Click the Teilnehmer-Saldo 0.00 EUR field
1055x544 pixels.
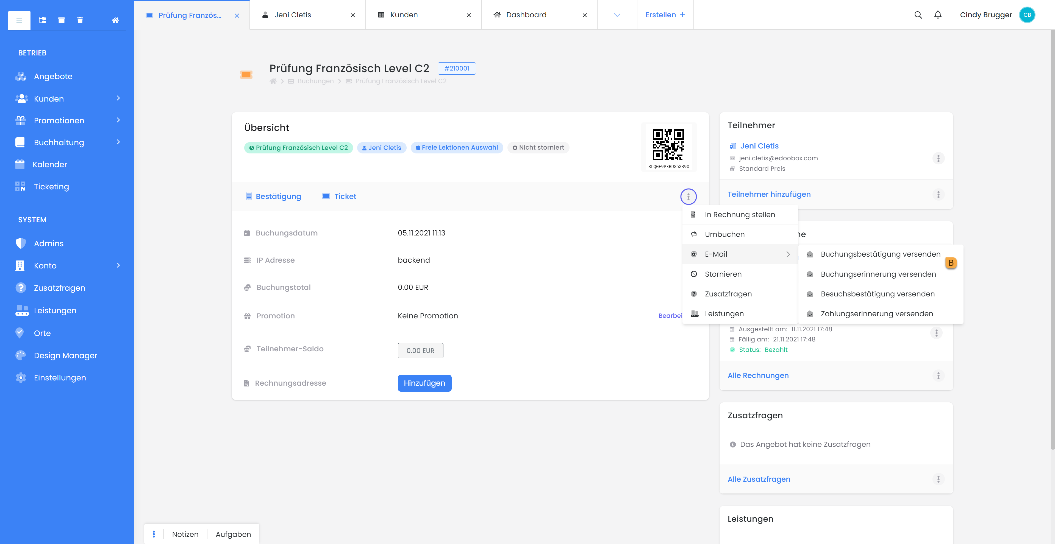click(420, 350)
